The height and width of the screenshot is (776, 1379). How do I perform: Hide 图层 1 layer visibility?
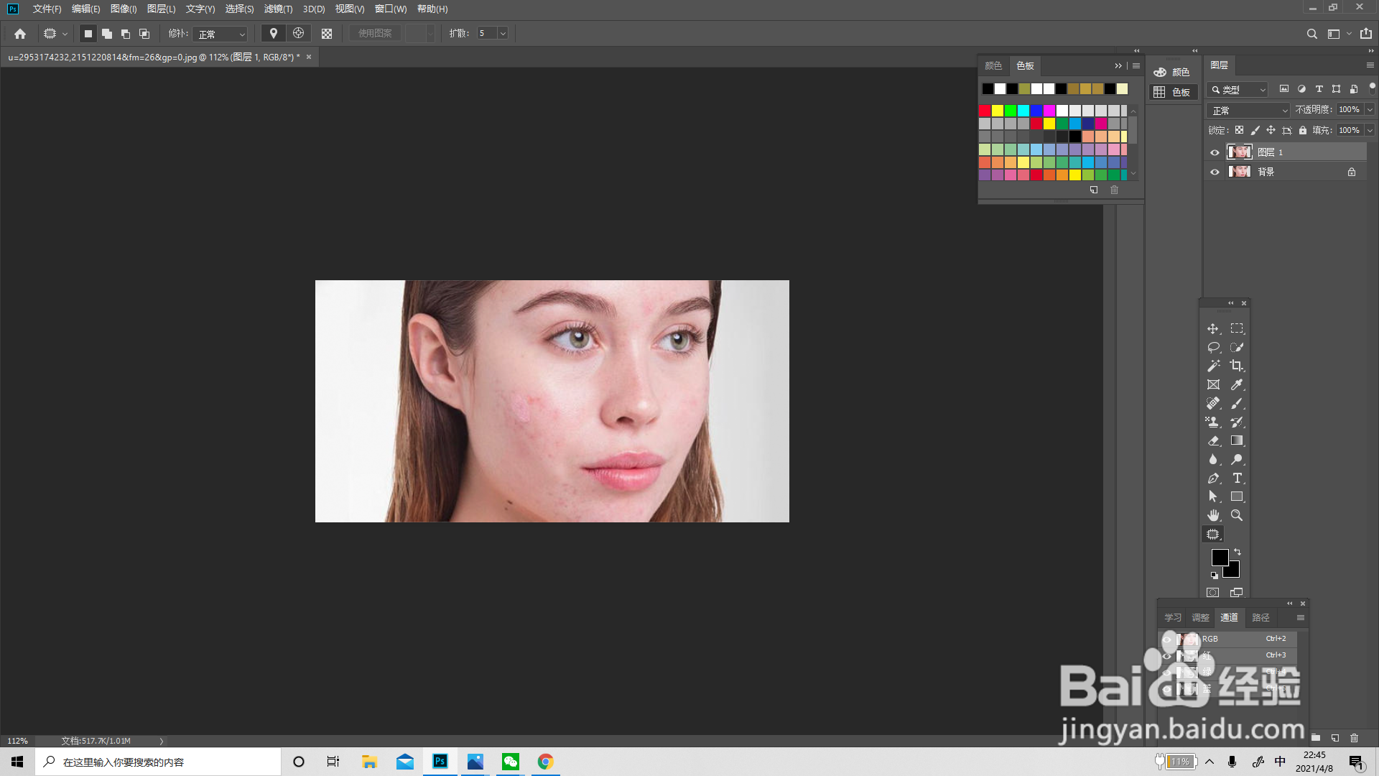(1215, 152)
